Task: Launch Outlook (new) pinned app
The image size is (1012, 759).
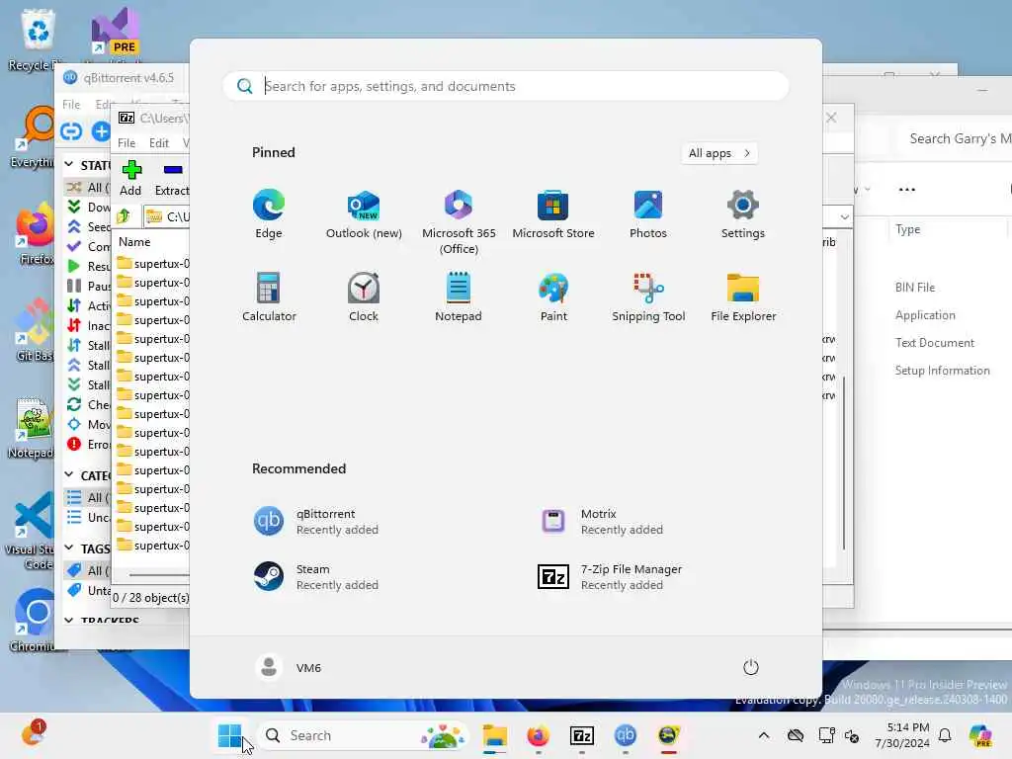Action: click(364, 214)
